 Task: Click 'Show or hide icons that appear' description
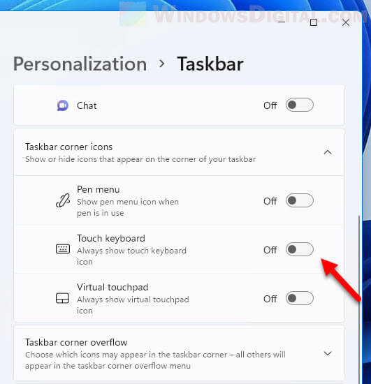click(x=140, y=159)
